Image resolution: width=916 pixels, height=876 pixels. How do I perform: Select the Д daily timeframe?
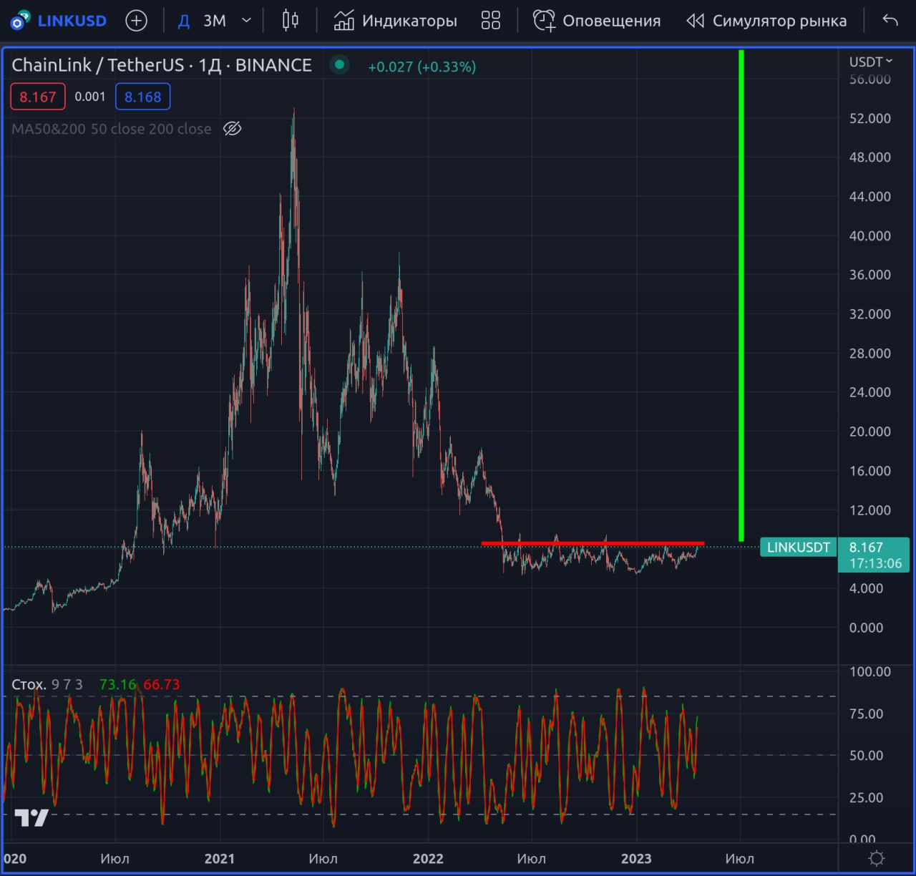tap(184, 21)
